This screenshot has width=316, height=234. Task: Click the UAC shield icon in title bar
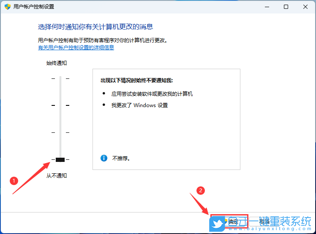click(x=8, y=7)
